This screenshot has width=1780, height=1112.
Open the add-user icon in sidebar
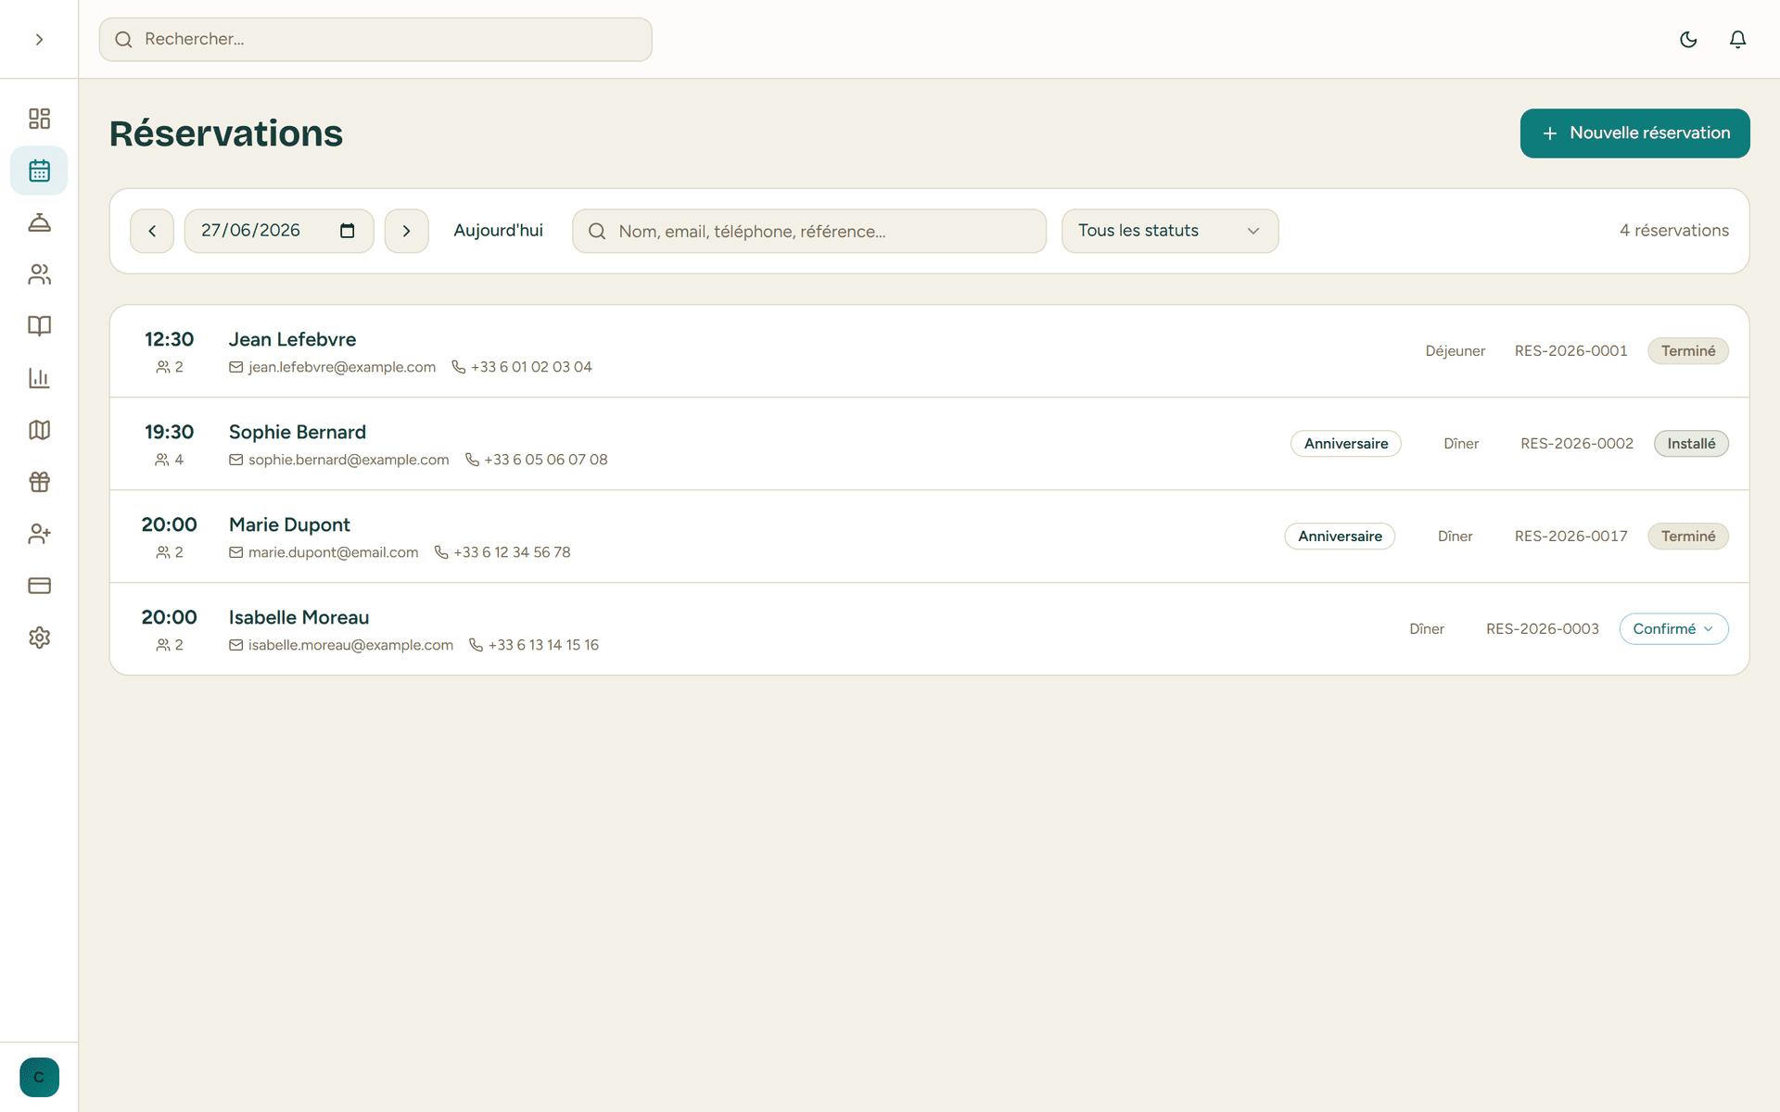[39, 534]
